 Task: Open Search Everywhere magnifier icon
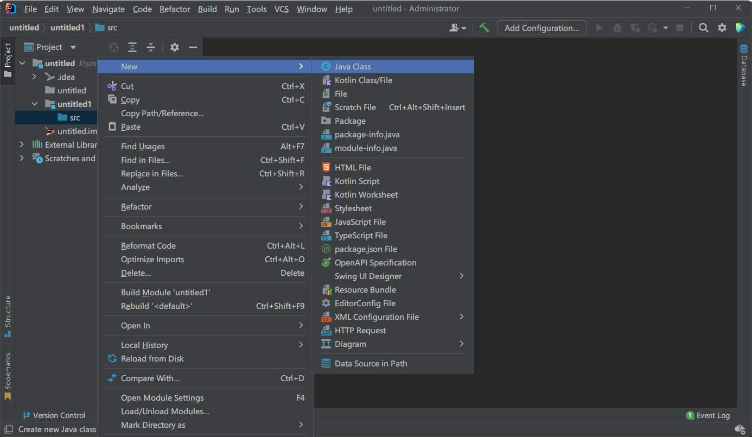point(703,28)
